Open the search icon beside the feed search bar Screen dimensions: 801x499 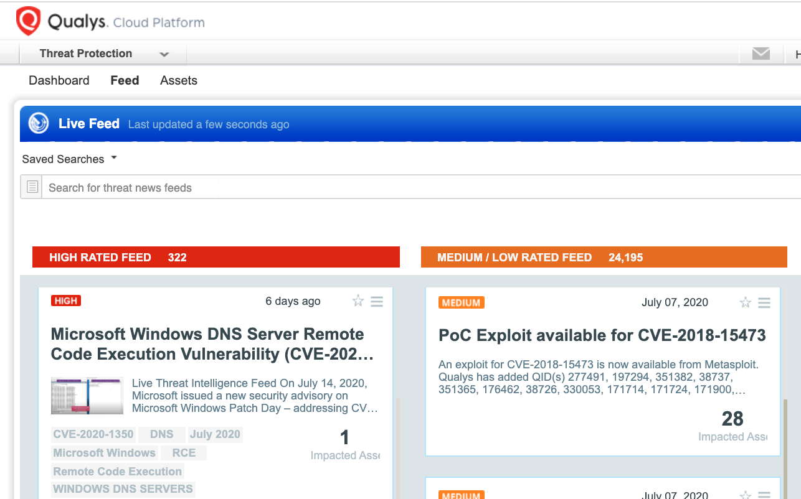[31, 187]
